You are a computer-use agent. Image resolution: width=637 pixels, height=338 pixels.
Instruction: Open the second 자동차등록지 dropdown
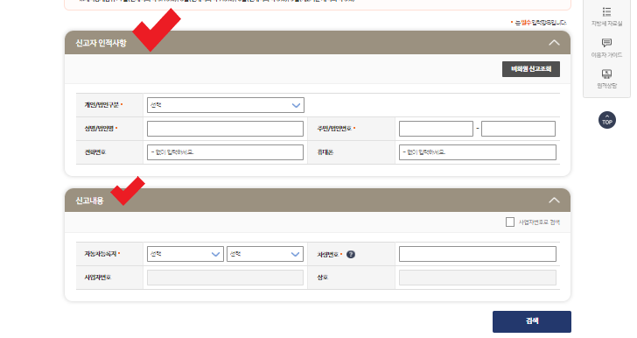[265, 254]
